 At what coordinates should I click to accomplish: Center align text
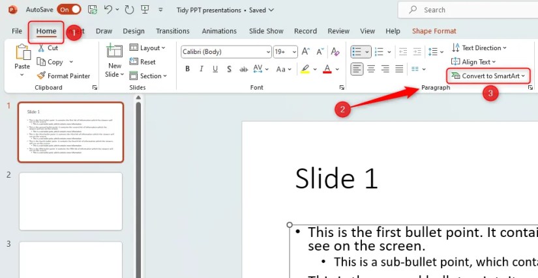pos(371,69)
